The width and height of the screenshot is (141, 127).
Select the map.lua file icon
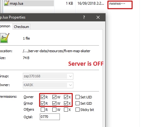(x=6, y=3)
